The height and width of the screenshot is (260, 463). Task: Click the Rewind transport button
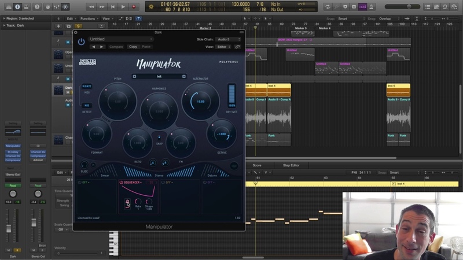pos(91,6)
